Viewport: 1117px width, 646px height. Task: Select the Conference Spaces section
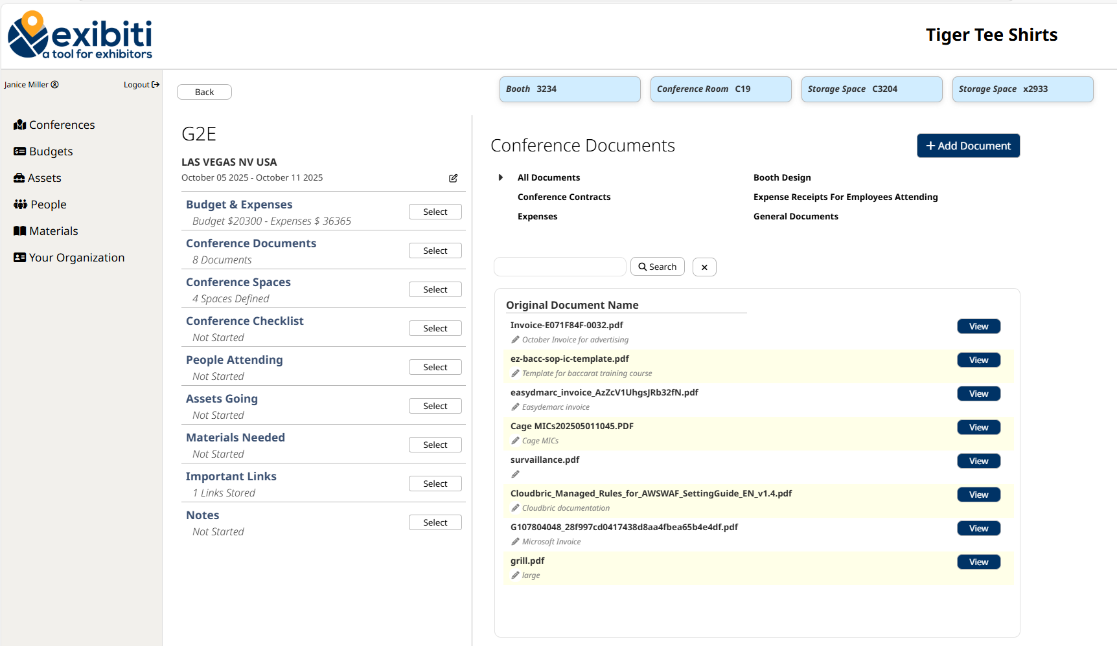point(435,289)
